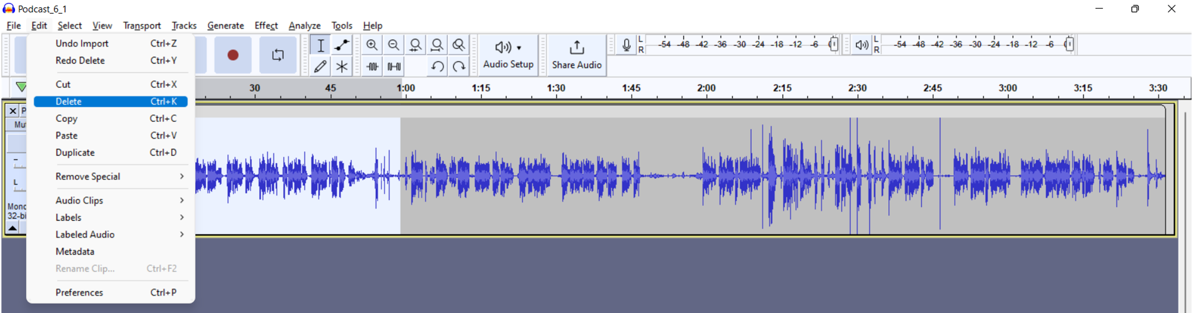Click the record meter microphone icon
Viewport: 1192px width, 313px height.
626,45
